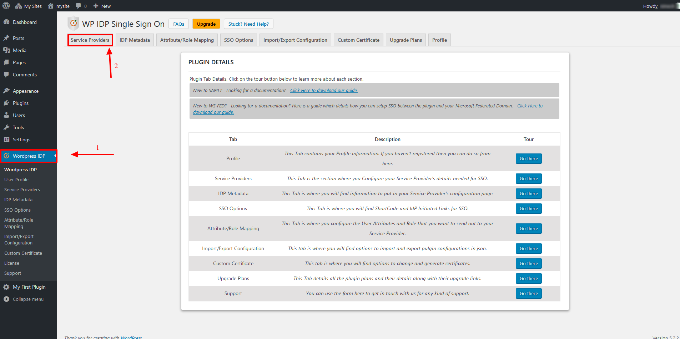Go to Pages in sidebar
The height and width of the screenshot is (339, 680).
[19, 62]
